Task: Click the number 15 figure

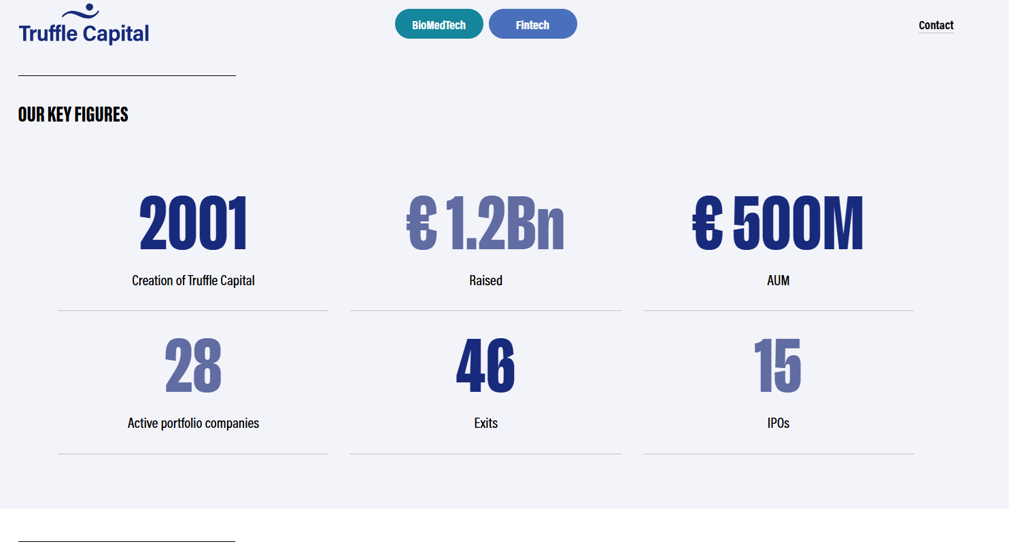Action: 778,366
